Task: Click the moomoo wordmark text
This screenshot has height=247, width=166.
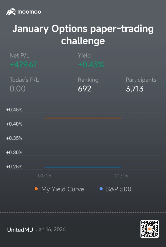Action: pos(29,12)
